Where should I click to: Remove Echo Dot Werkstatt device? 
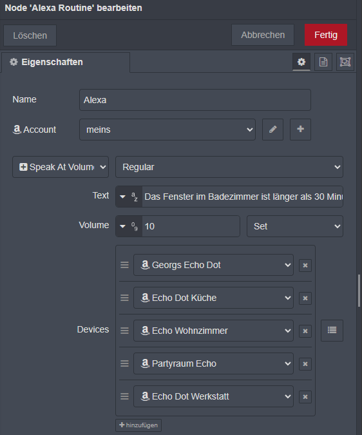[x=305, y=396]
